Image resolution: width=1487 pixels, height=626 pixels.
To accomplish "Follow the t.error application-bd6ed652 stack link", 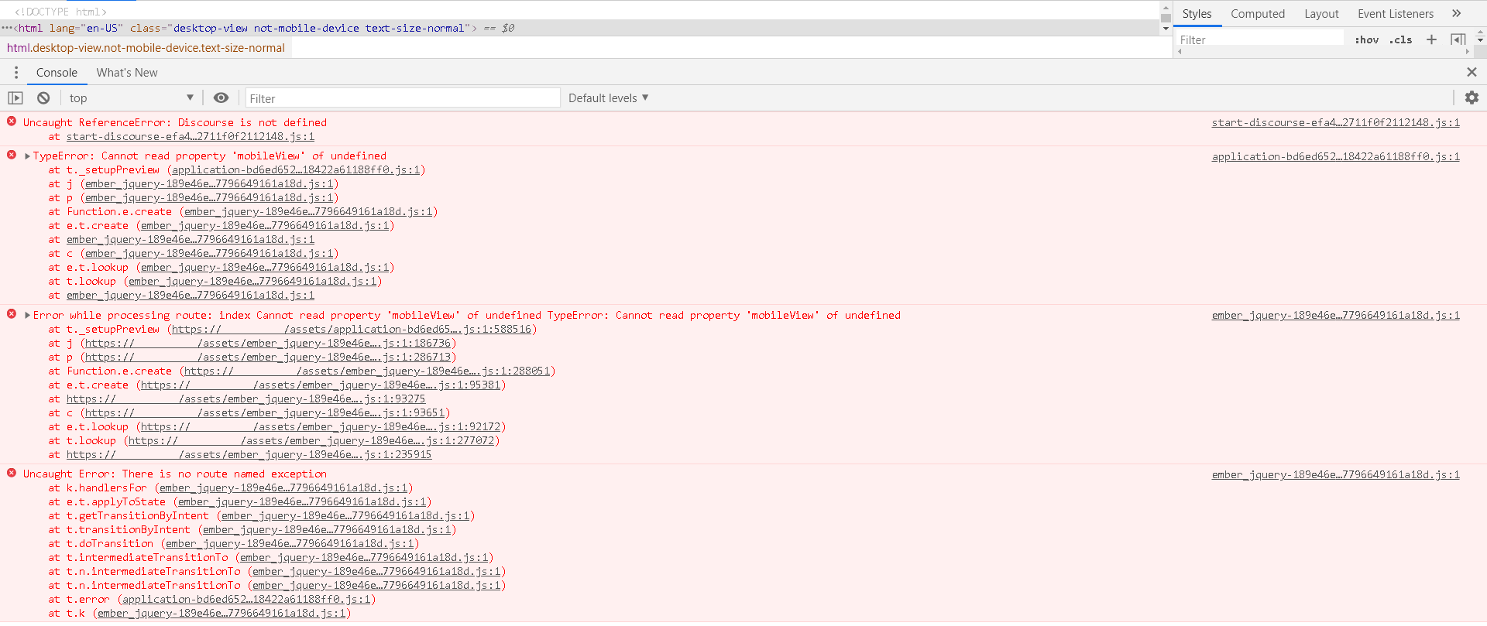I will pyautogui.click(x=246, y=600).
